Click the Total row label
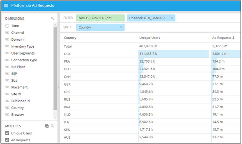 68,46
